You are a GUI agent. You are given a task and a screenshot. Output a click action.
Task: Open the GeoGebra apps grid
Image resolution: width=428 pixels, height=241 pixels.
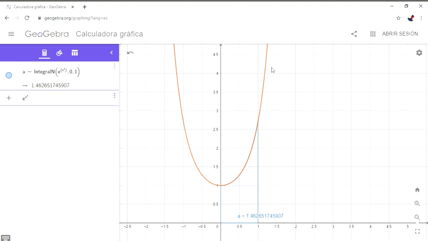[373, 34]
